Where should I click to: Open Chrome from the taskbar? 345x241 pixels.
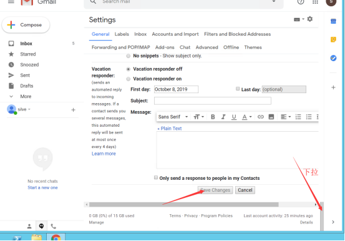56,237
